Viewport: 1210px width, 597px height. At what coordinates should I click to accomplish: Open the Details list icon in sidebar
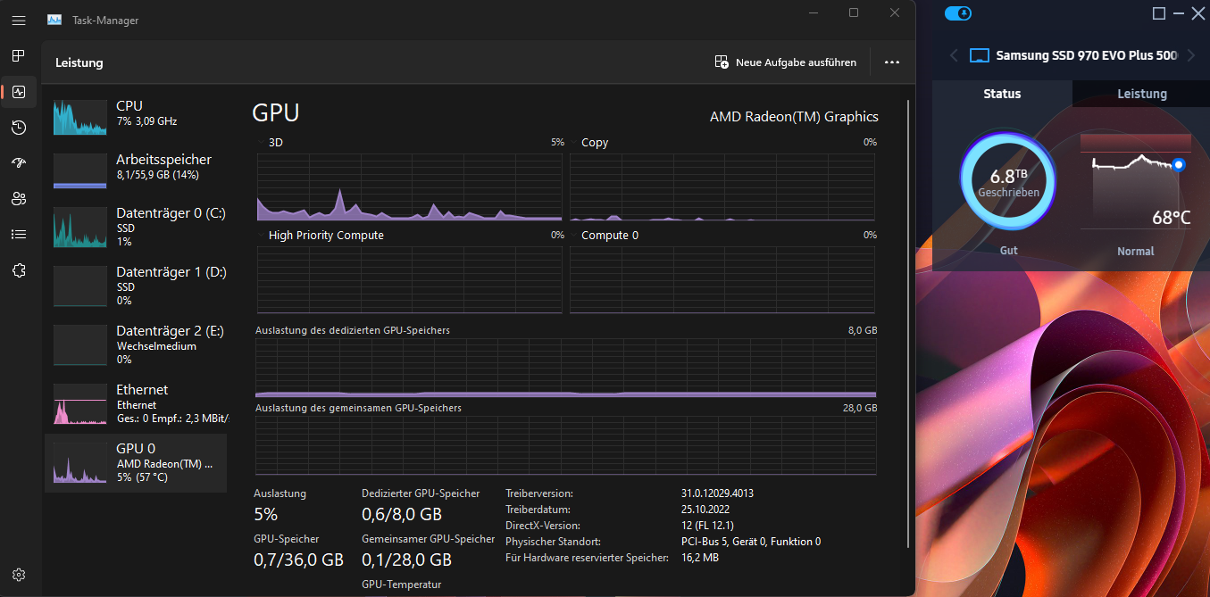[19, 235]
